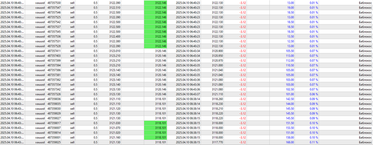Viewport: 373px width, 145px height.
Task: Click the close price 3117.770
Action: pos(217,142)
